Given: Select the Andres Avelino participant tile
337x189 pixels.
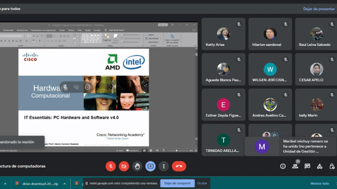Looking at the screenshot, I should click(270, 105).
